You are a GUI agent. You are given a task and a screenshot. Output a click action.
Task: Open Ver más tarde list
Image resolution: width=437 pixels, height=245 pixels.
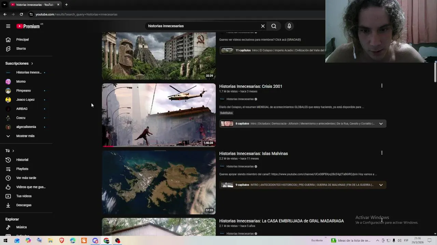tap(26, 178)
